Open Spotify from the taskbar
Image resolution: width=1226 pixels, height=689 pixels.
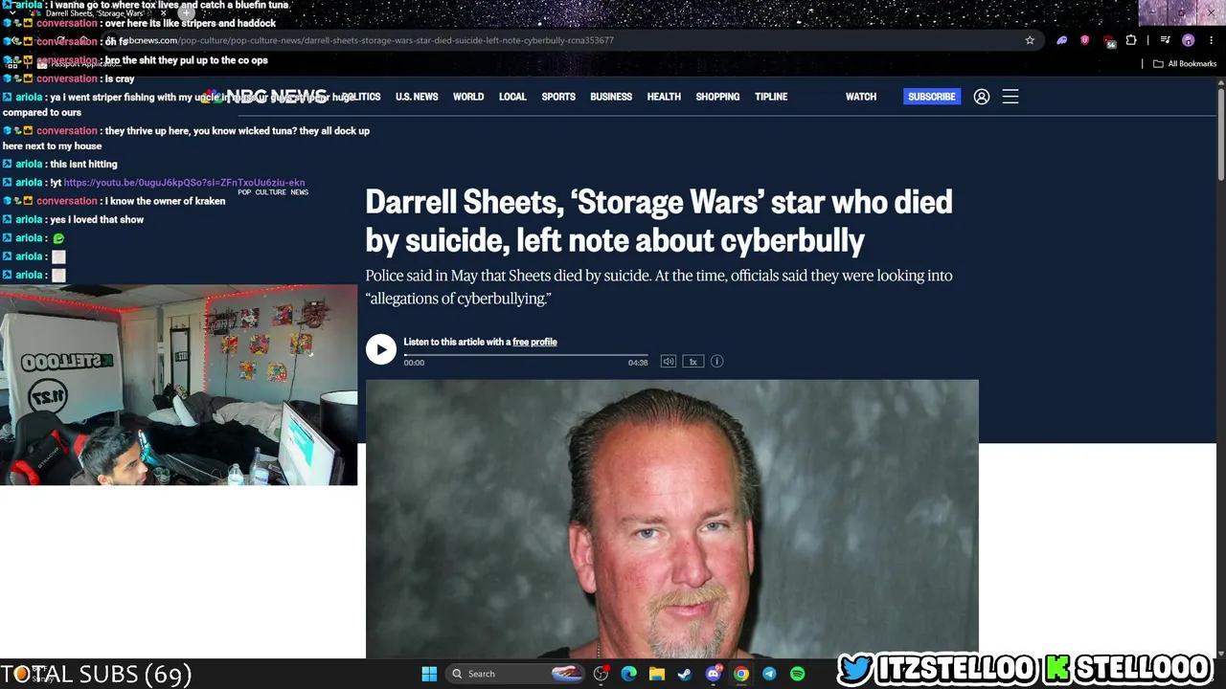coord(797,674)
